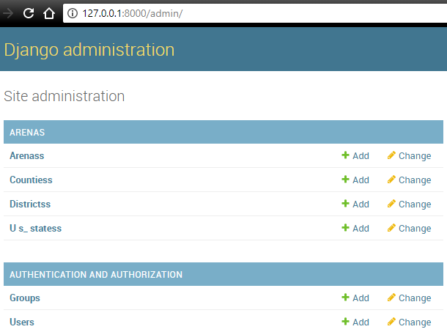Open the Districtss model link
Screen dimensions: 447x332
[x=30, y=204]
